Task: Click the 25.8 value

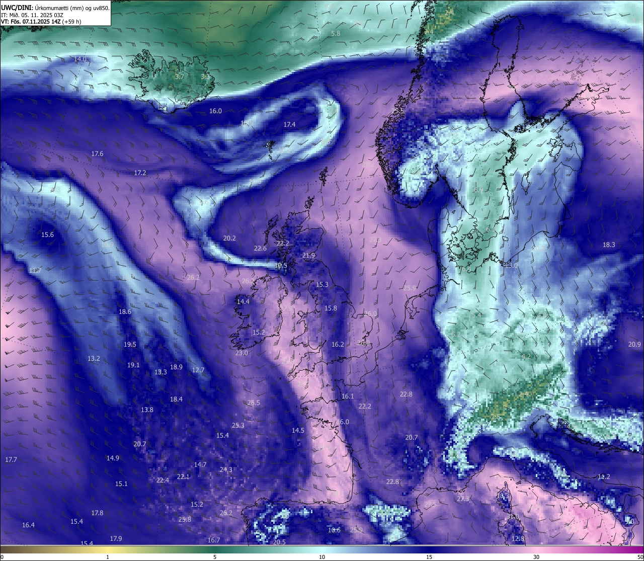Action: tap(185, 520)
